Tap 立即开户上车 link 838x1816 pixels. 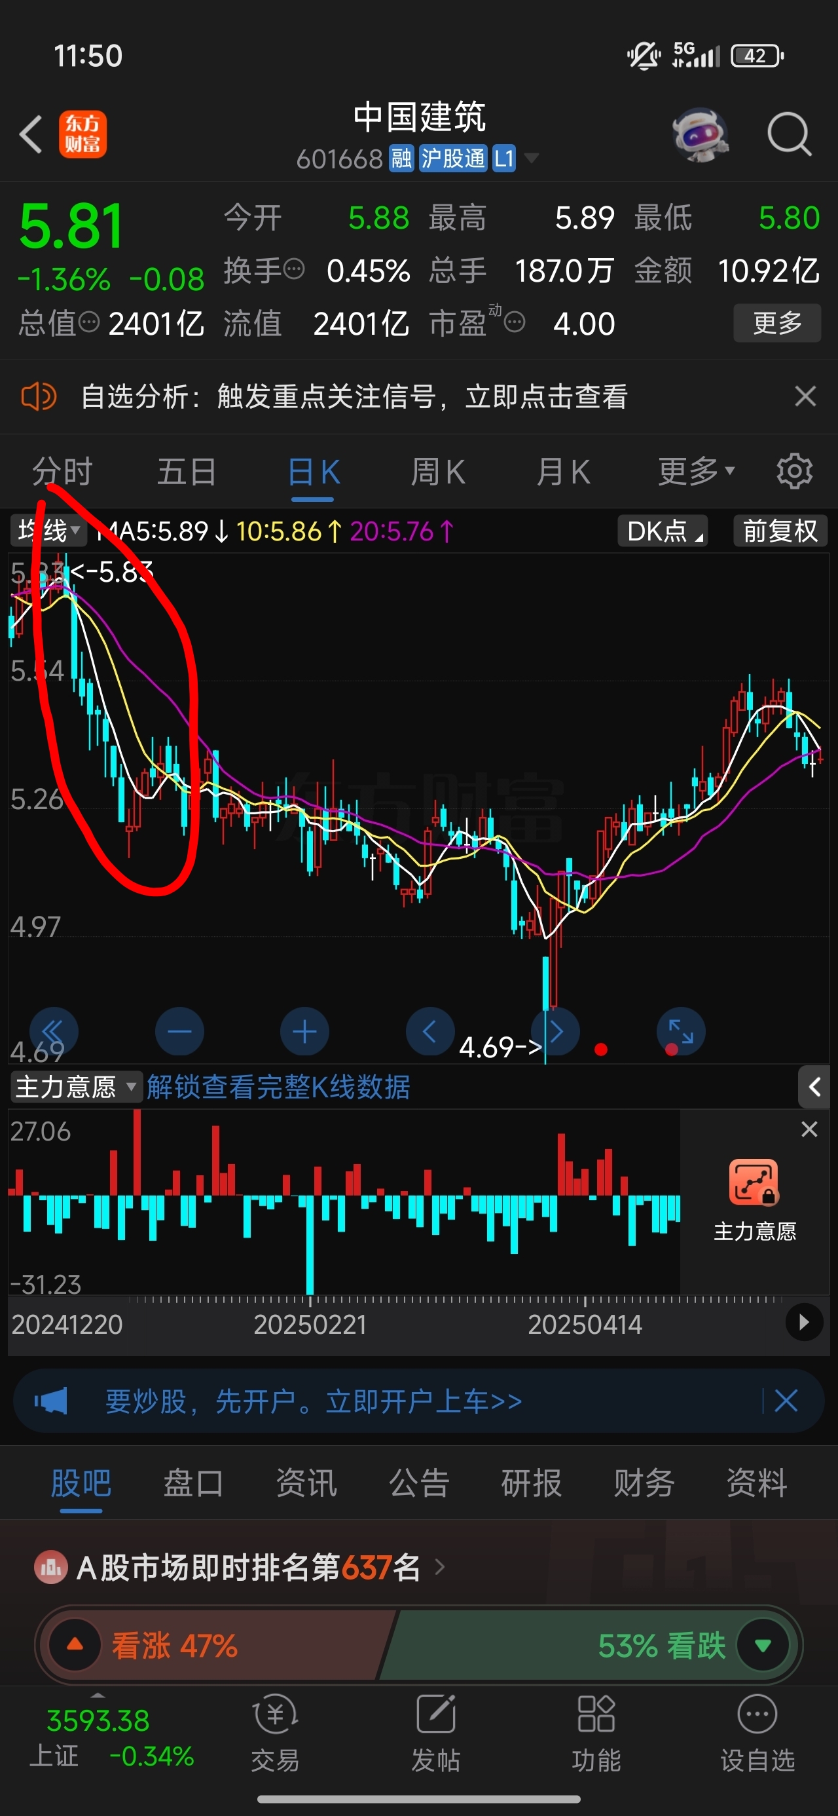(x=424, y=1401)
